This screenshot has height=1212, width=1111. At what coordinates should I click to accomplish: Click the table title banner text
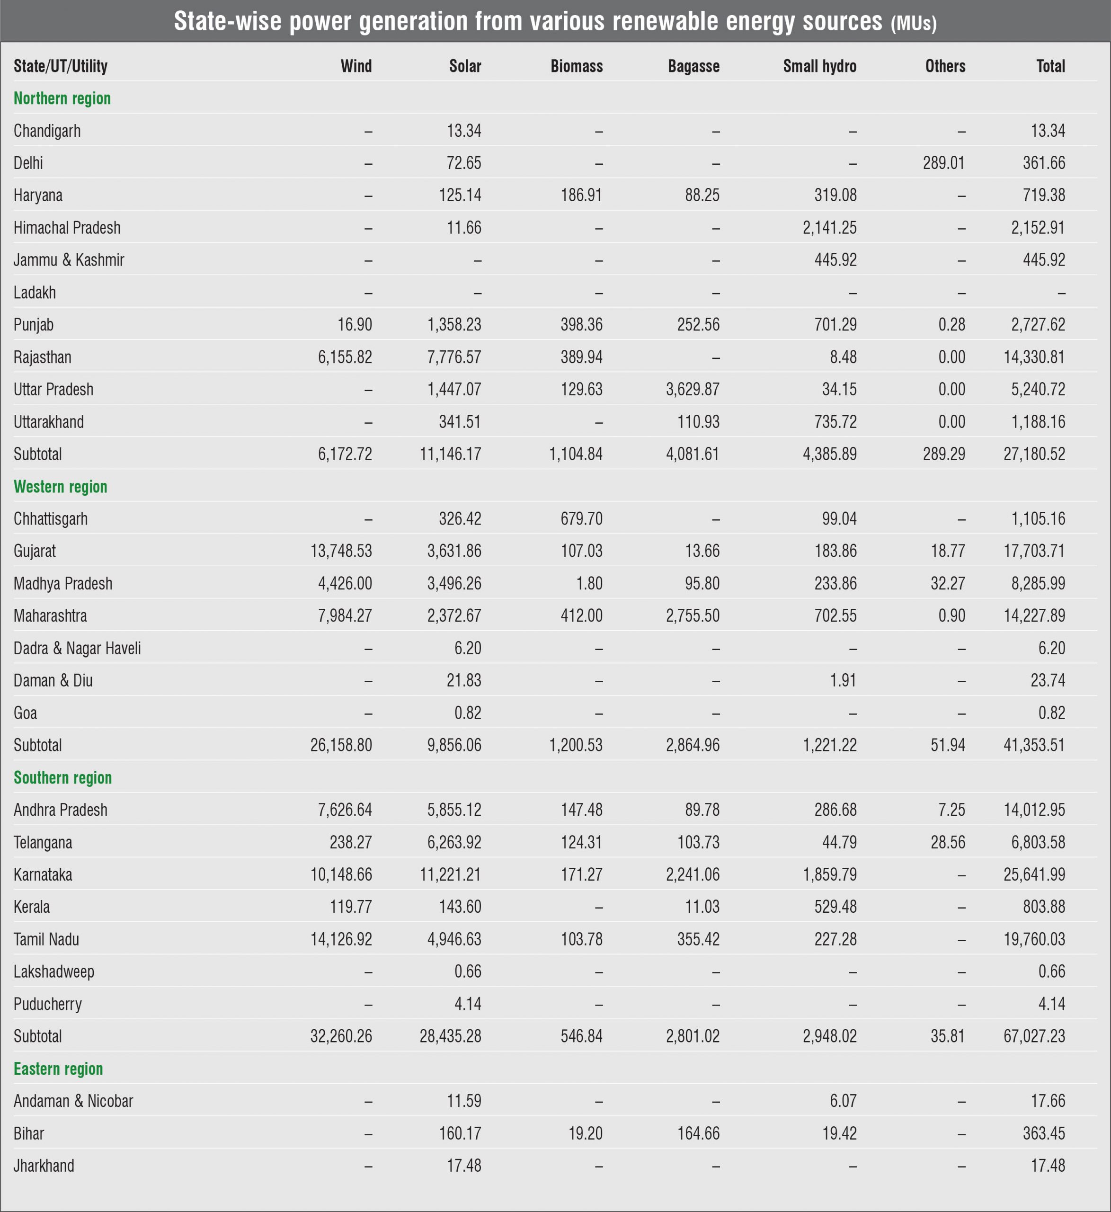click(x=555, y=22)
